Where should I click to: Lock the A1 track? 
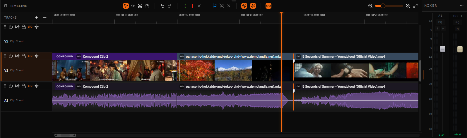[x=24, y=86]
